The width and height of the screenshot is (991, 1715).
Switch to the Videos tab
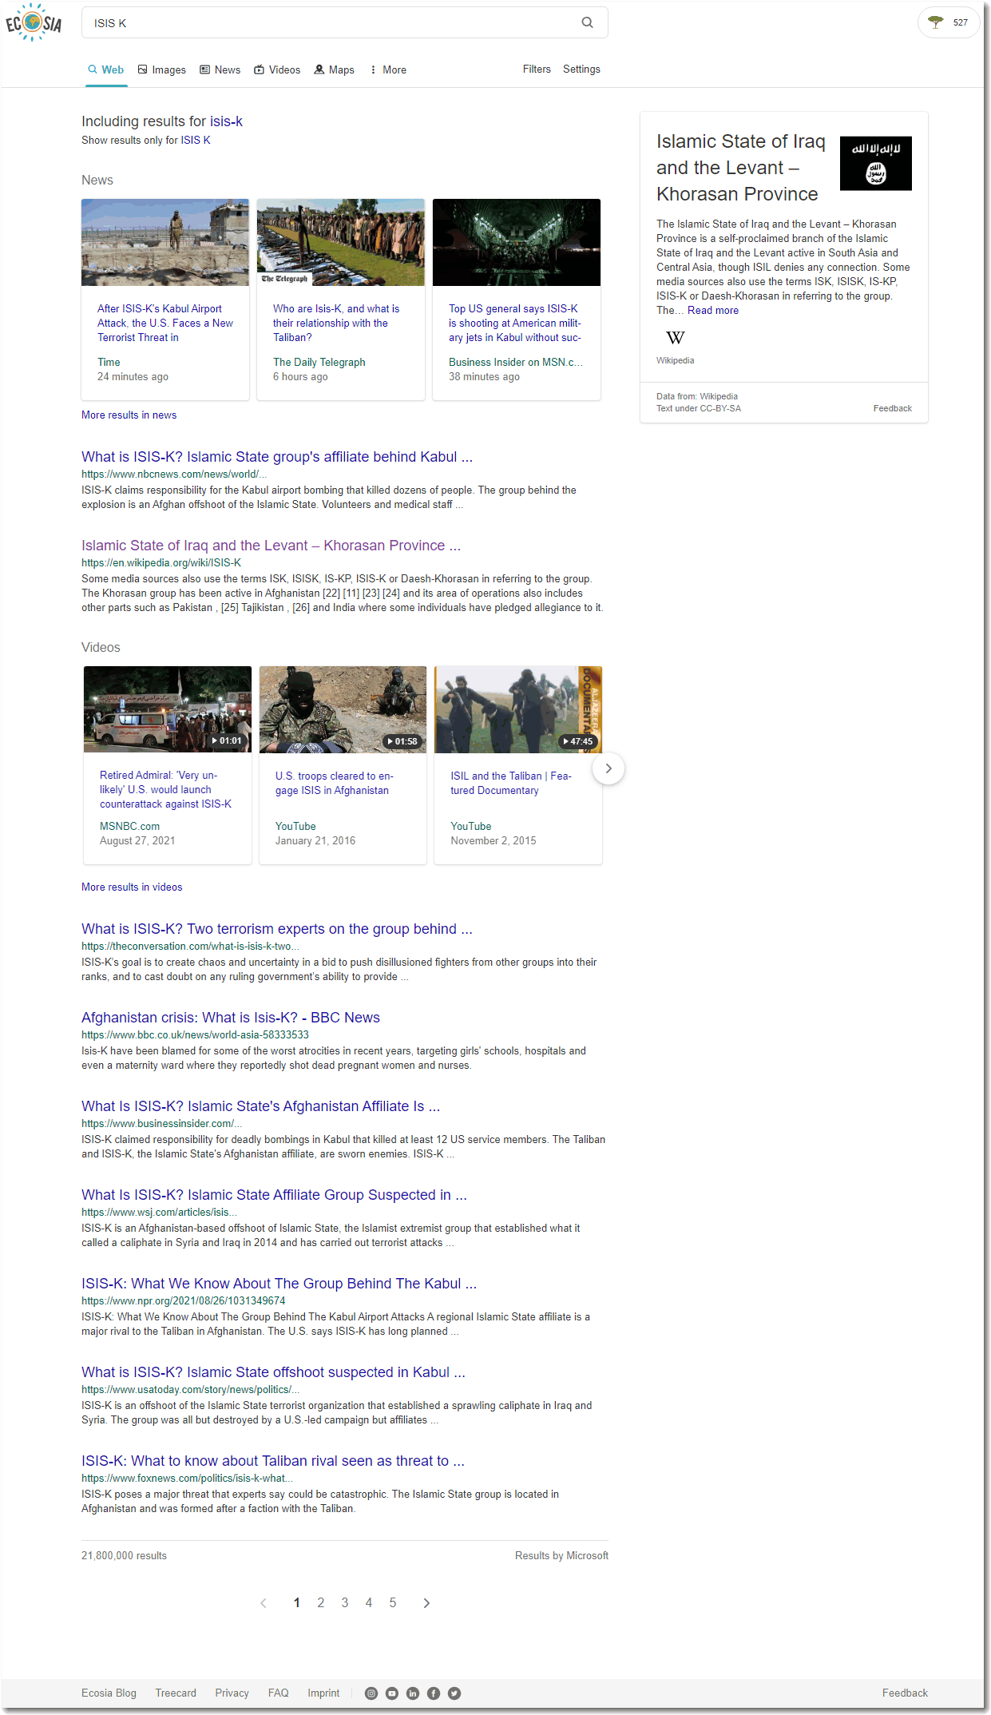pyautogui.click(x=277, y=69)
